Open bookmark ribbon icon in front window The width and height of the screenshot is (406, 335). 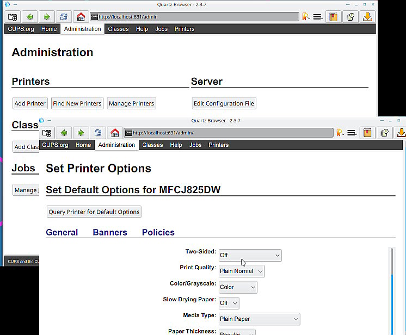(340, 133)
